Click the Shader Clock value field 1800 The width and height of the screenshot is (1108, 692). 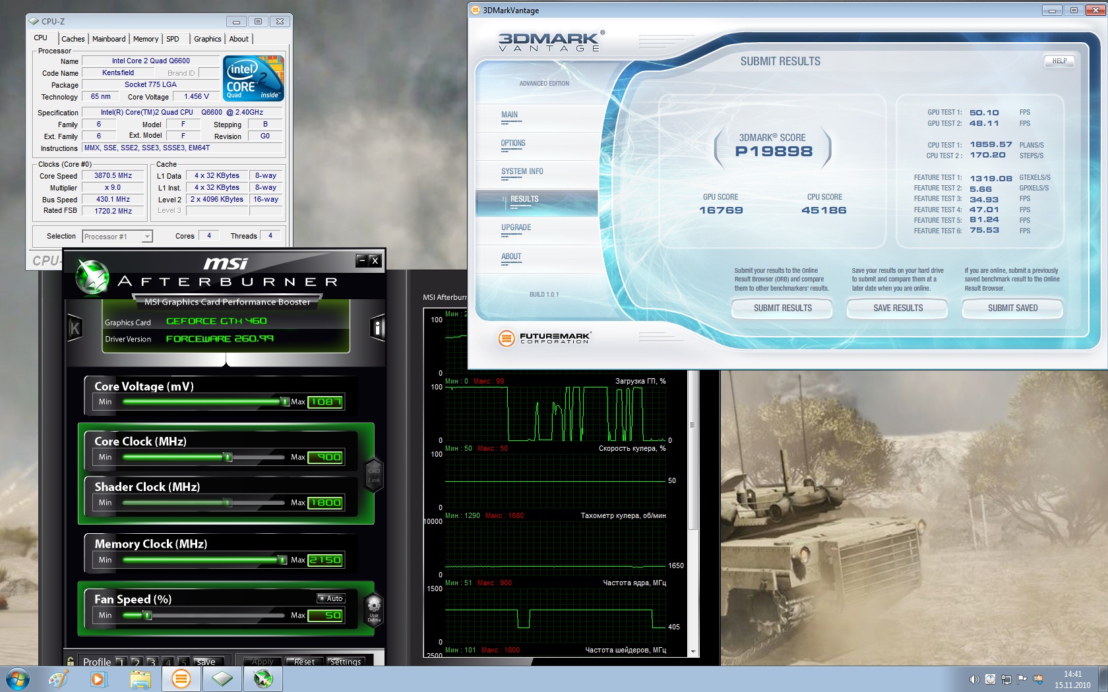(x=325, y=502)
